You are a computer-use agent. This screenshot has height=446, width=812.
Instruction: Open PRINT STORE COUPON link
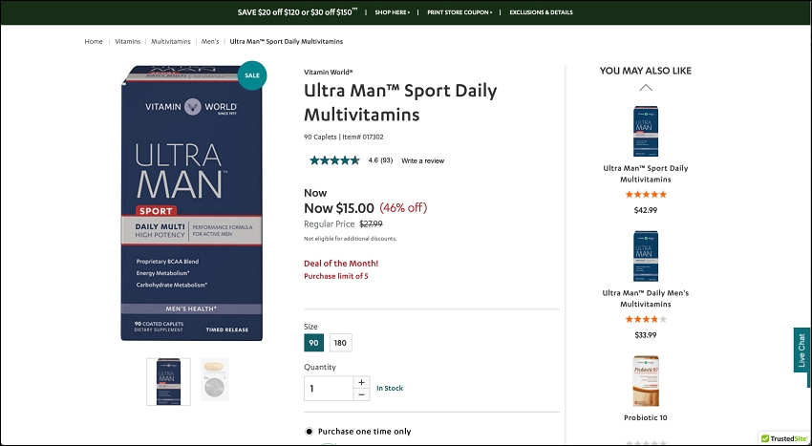pyautogui.click(x=459, y=12)
